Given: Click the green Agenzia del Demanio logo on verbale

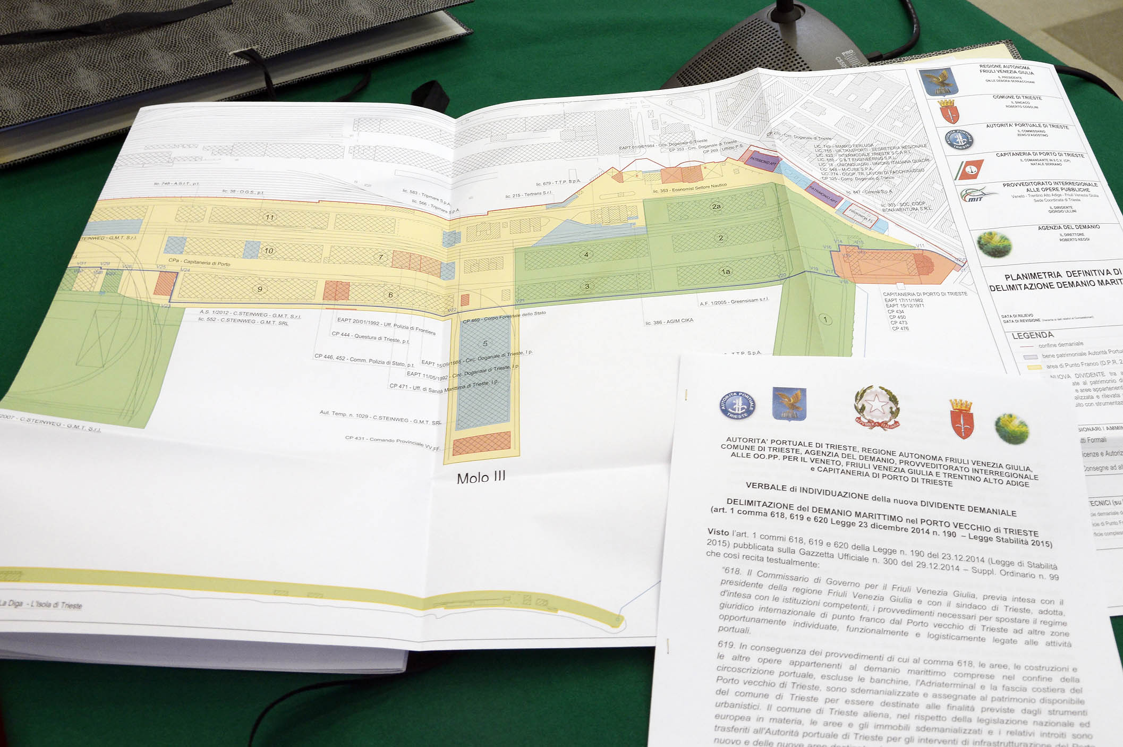Looking at the screenshot, I should coord(1011,428).
